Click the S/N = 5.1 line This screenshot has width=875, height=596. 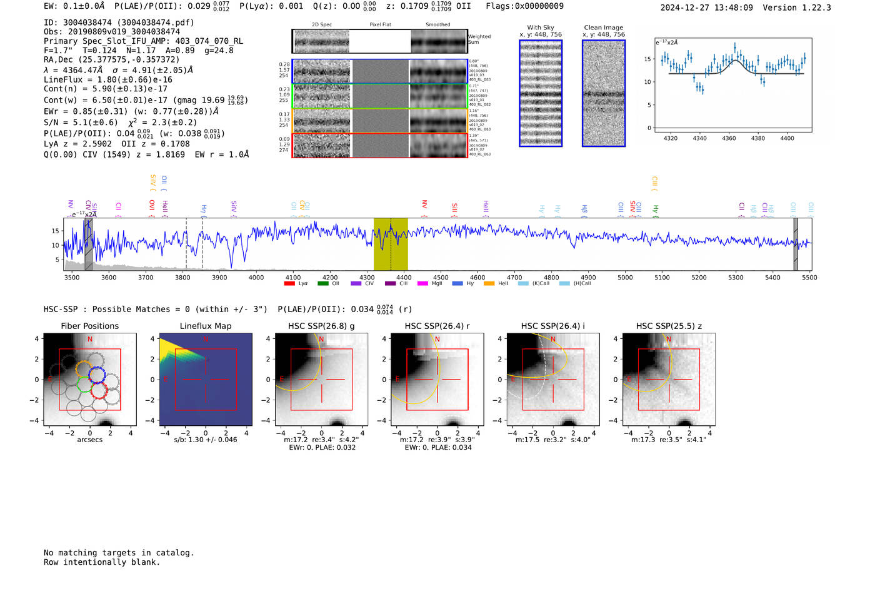tap(120, 123)
